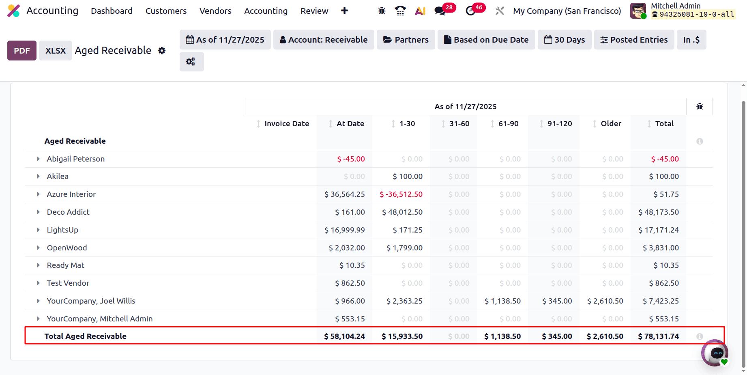Click the Test Vendor total $ 862.50
This screenshot has width=747, height=375.
[664, 283]
